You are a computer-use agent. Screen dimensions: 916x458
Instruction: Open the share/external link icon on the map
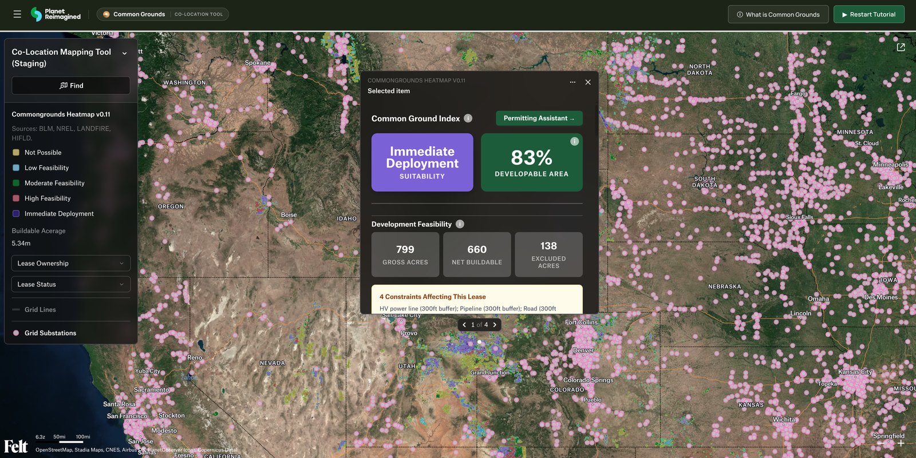click(x=901, y=47)
